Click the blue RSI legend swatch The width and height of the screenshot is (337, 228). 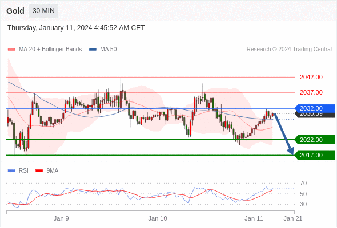pos(11,171)
